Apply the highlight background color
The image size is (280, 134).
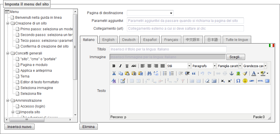[263, 73]
